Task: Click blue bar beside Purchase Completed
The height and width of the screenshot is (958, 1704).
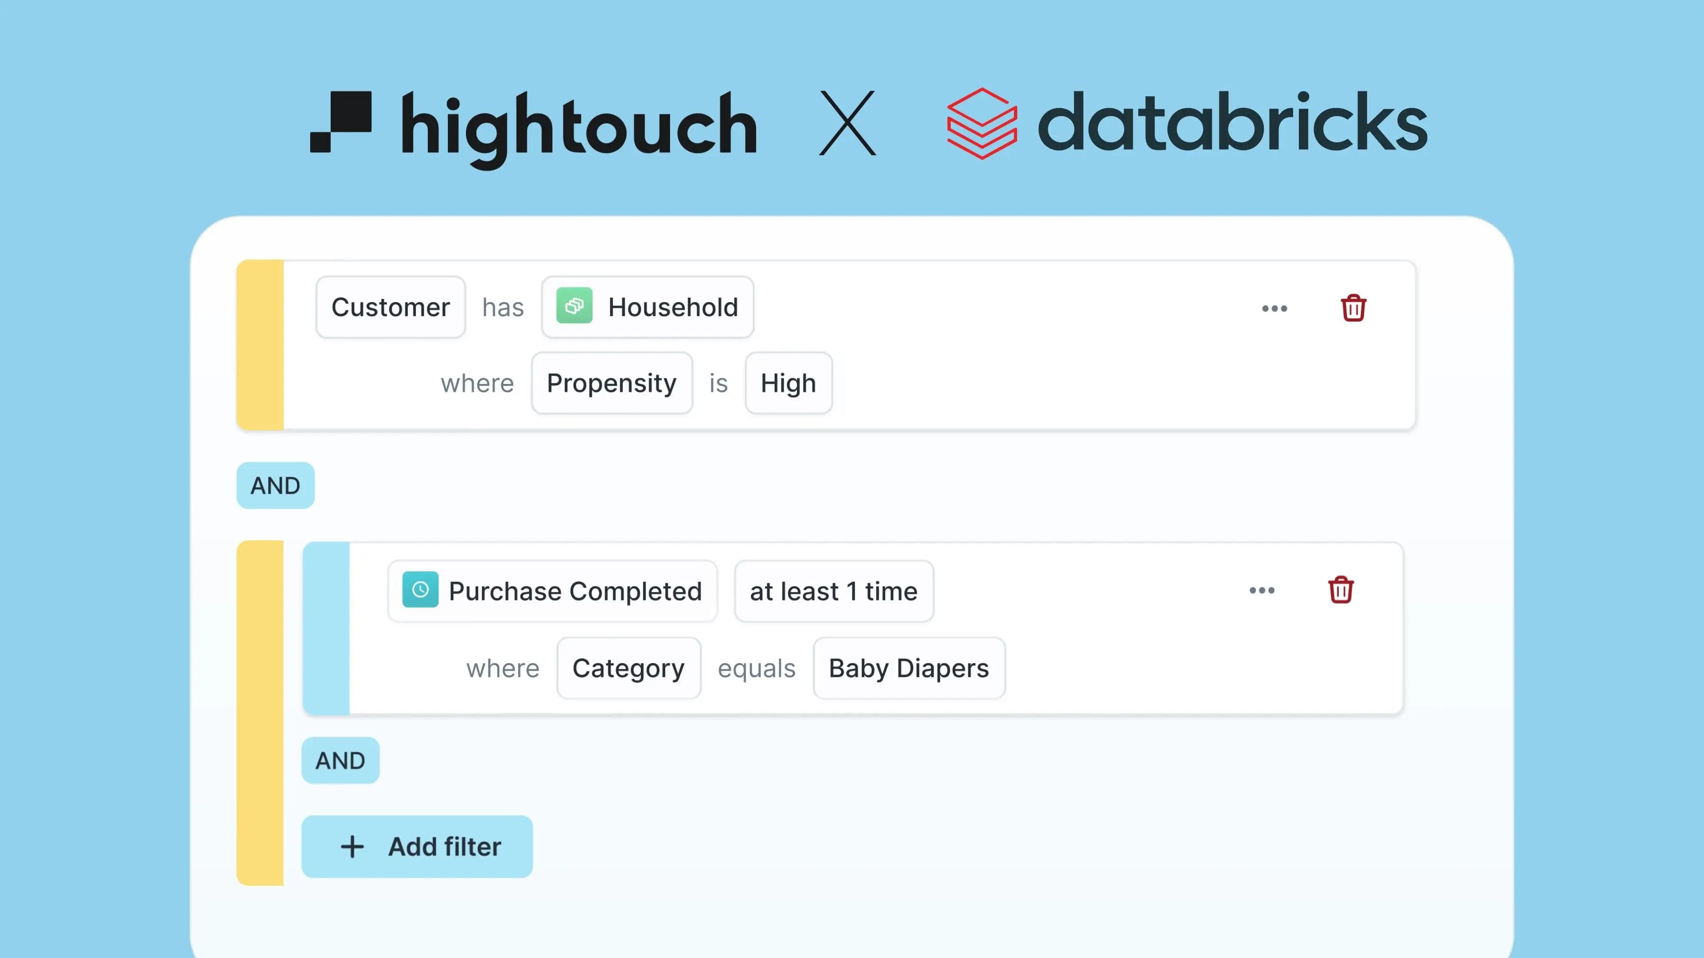Action: click(326, 628)
